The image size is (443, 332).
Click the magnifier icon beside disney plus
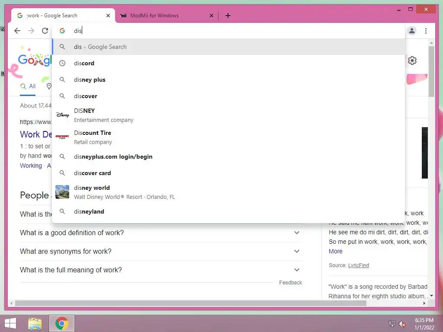pyautogui.click(x=62, y=80)
